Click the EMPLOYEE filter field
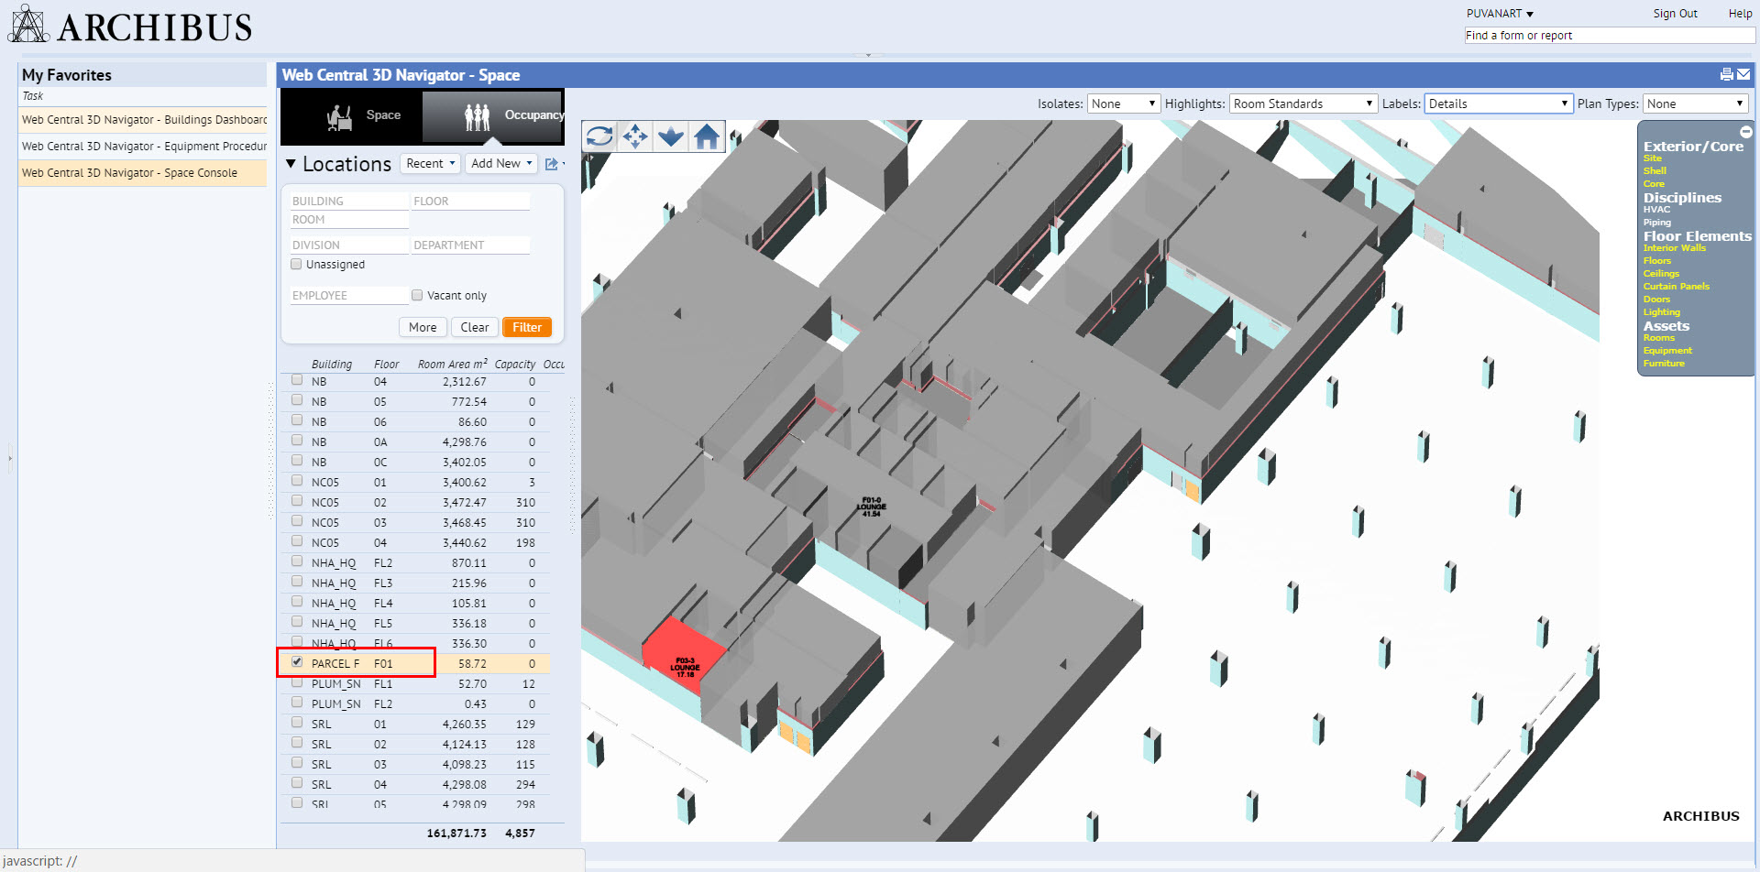The height and width of the screenshot is (872, 1760). [349, 296]
